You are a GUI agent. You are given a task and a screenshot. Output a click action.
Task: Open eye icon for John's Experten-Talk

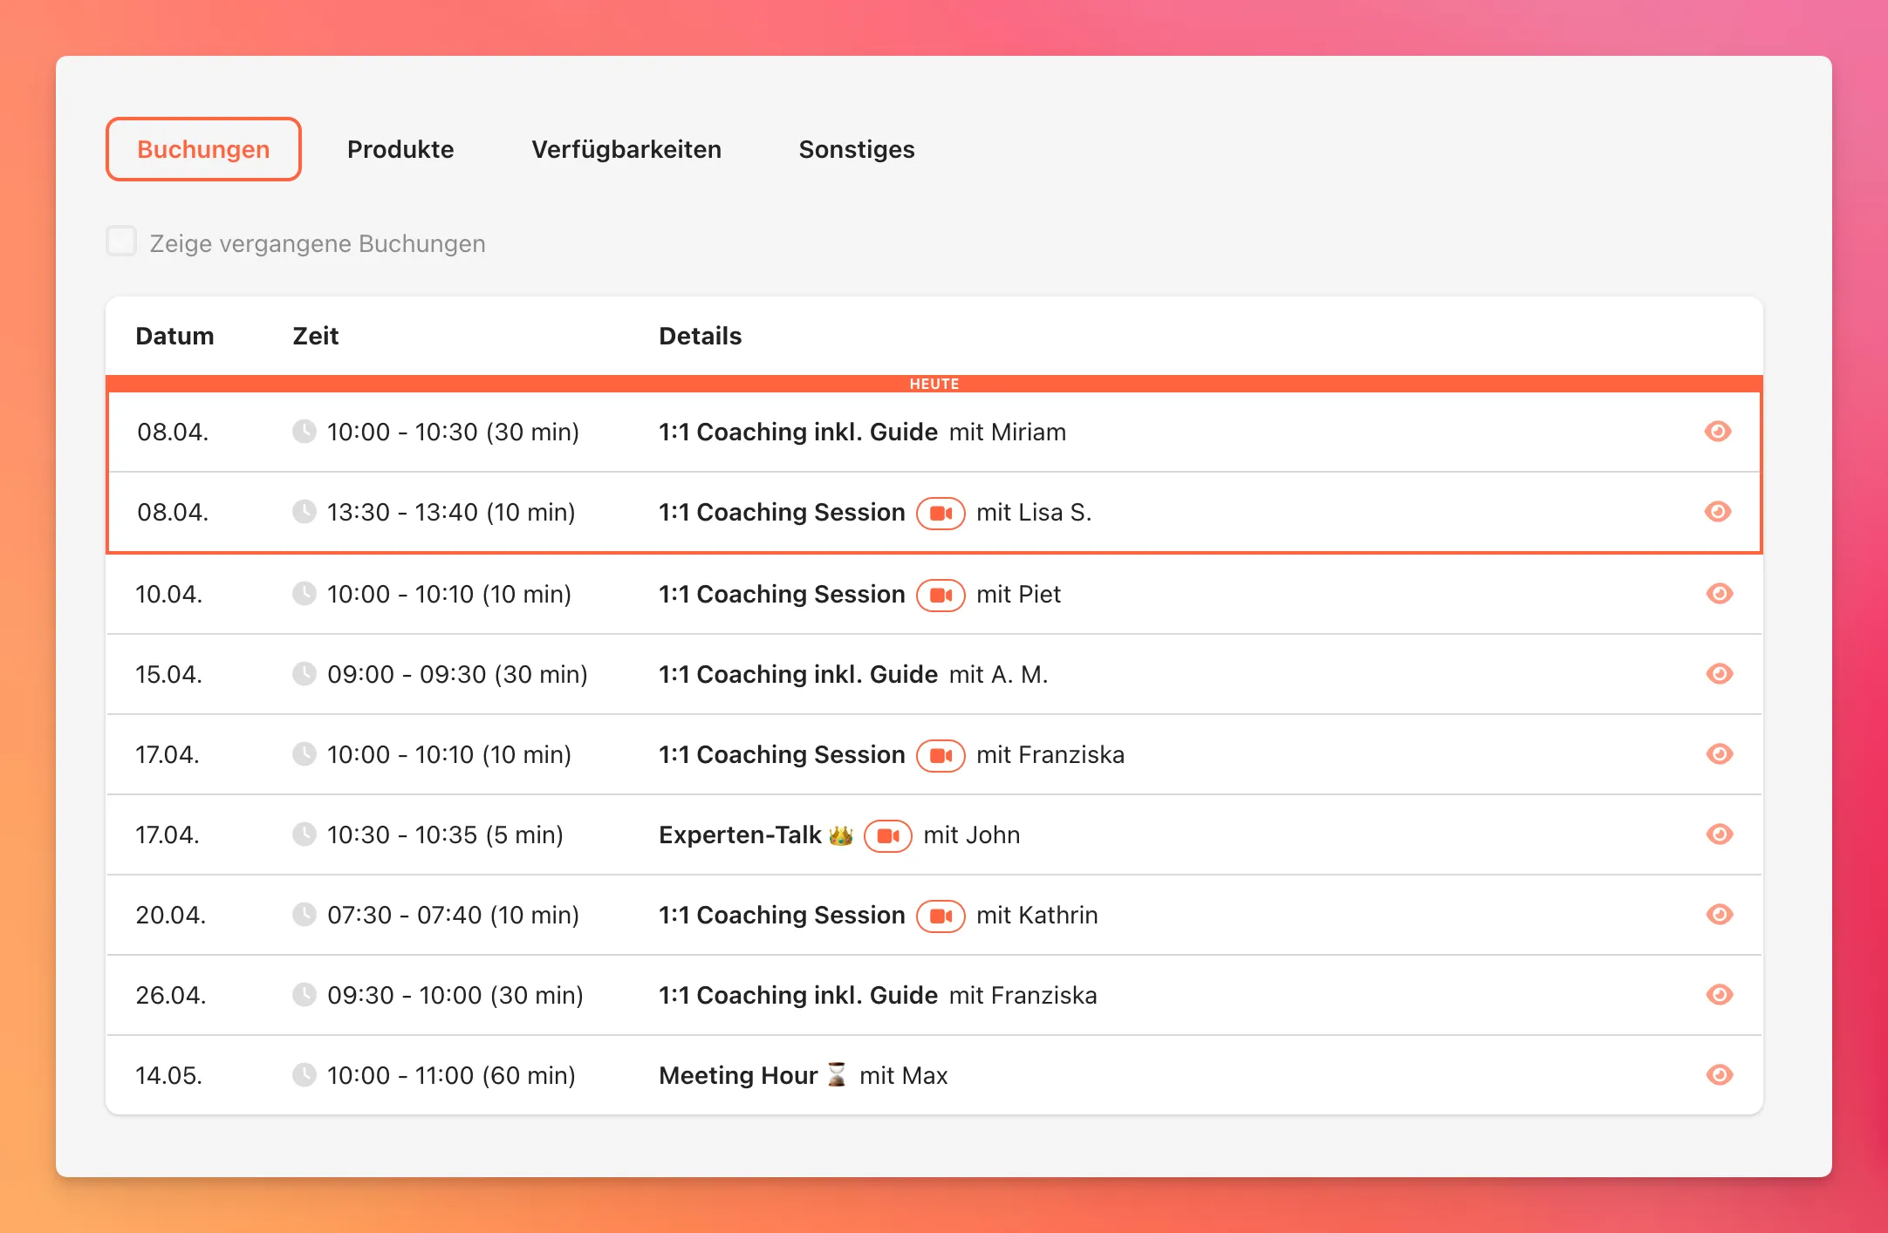[1719, 834]
